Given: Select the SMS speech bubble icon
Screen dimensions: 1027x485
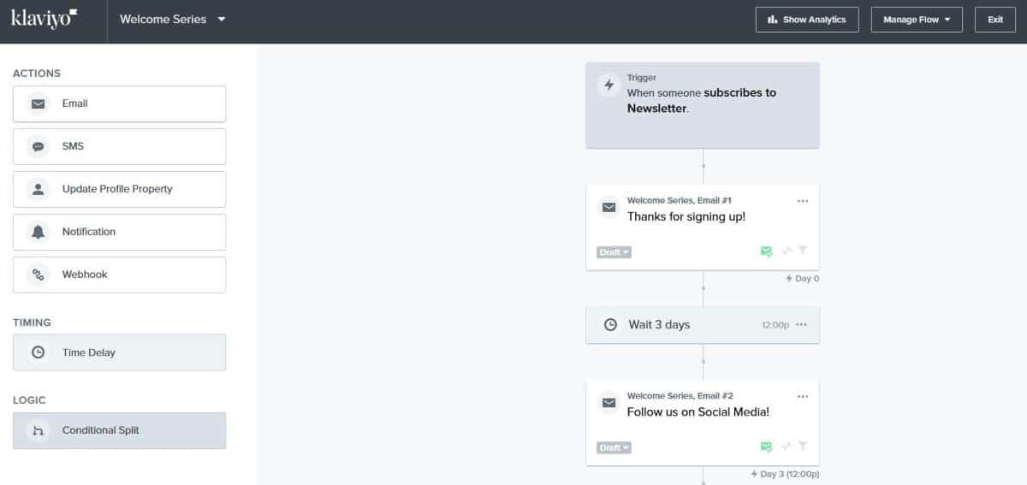Looking at the screenshot, I should [38, 147].
